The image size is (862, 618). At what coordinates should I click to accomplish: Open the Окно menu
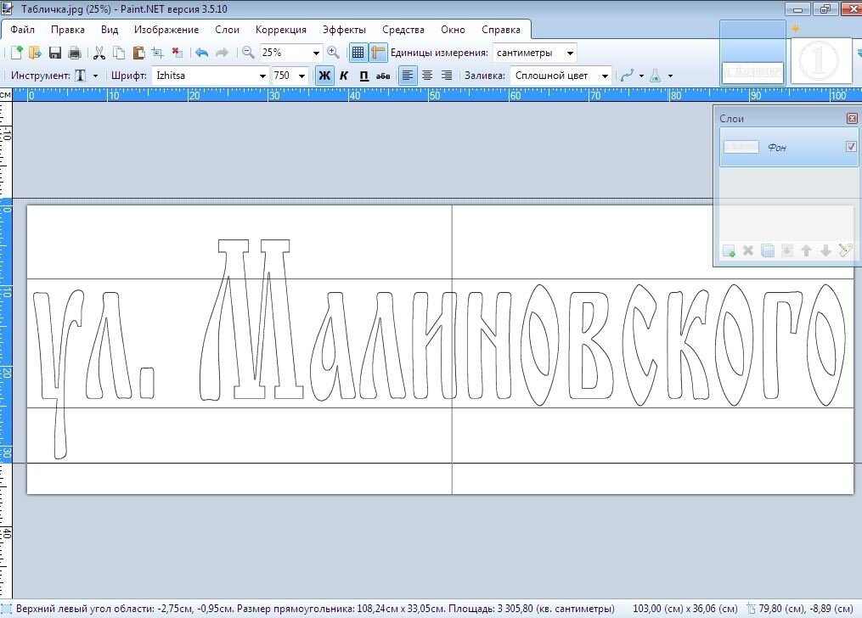pyautogui.click(x=453, y=30)
